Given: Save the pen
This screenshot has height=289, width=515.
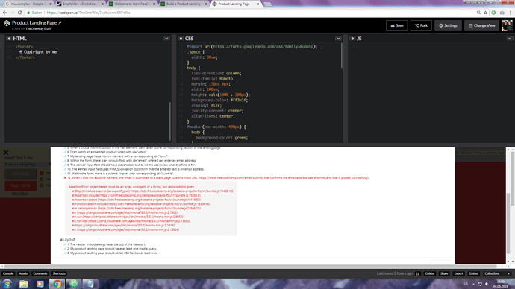Looking at the screenshot, I should point(397,25).
